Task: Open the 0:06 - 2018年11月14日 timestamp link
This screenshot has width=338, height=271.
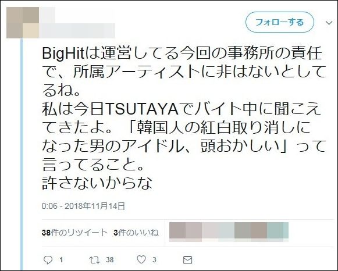Action: coord(83,206)
